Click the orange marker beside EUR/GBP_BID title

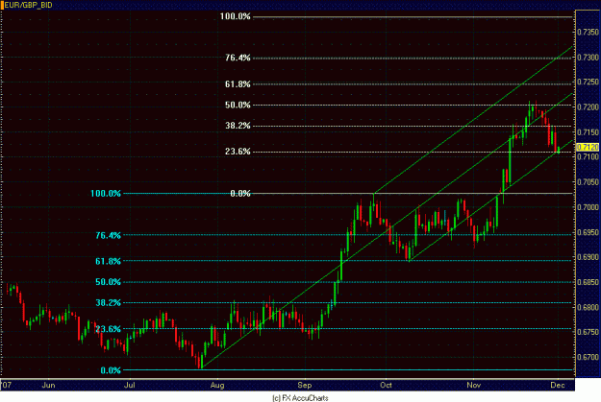coord(2,5)
